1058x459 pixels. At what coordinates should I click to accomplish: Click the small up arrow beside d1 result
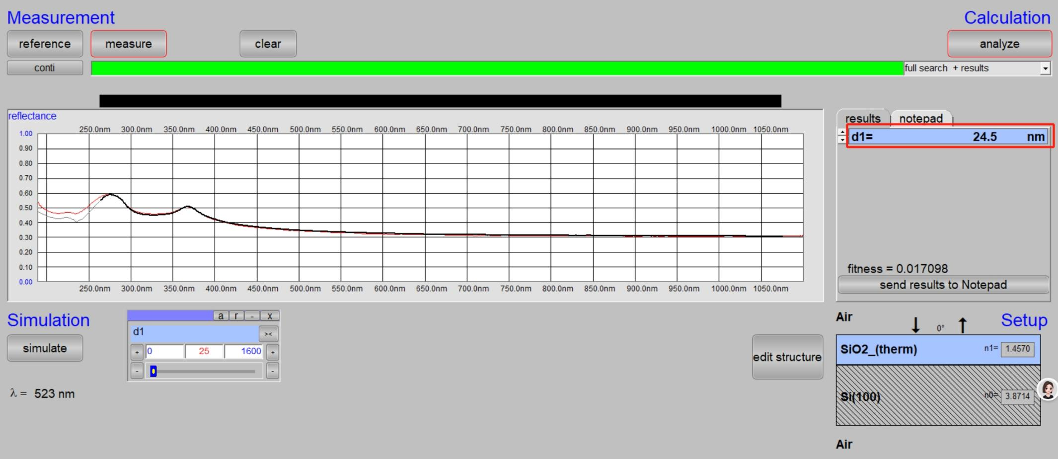(x=842, y=132)
